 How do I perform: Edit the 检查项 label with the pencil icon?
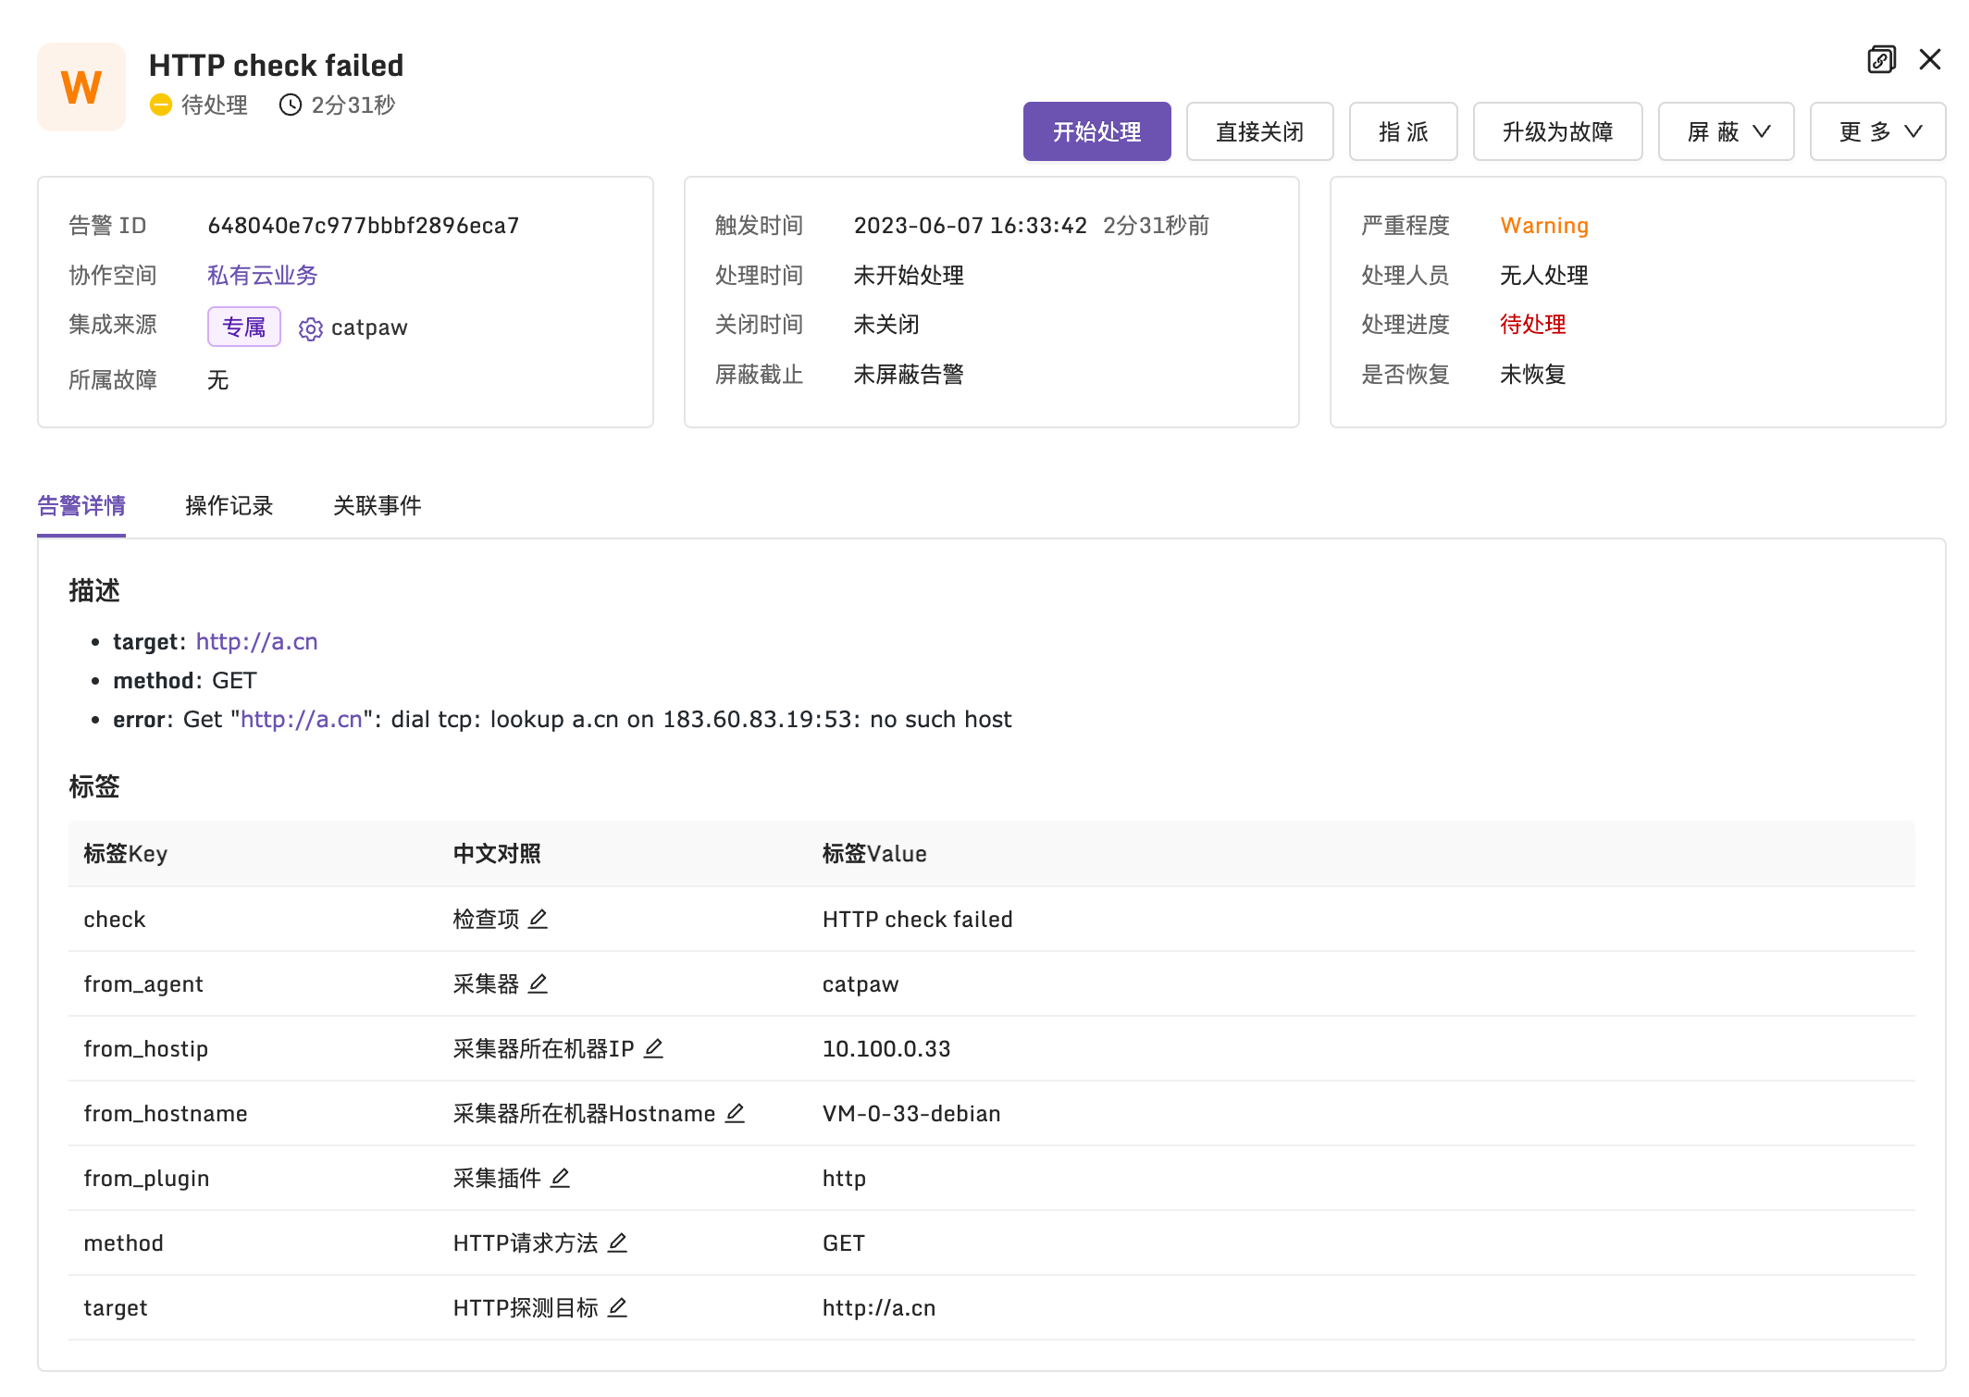point(539,919)
